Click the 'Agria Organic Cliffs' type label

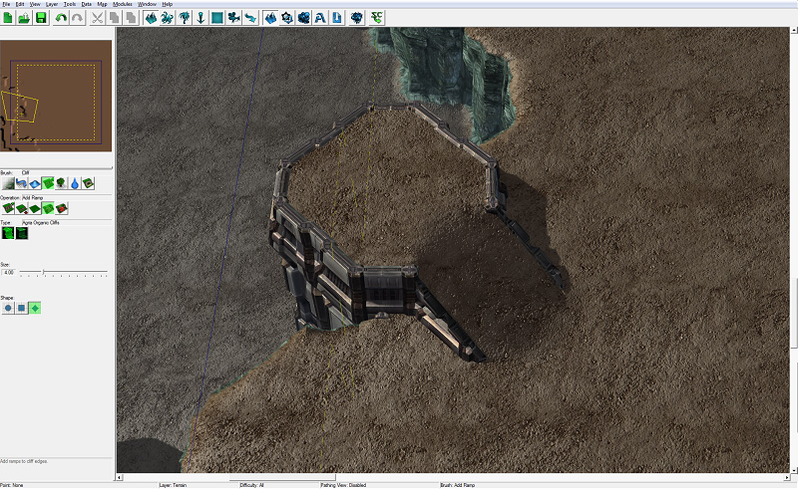[41, 223]
